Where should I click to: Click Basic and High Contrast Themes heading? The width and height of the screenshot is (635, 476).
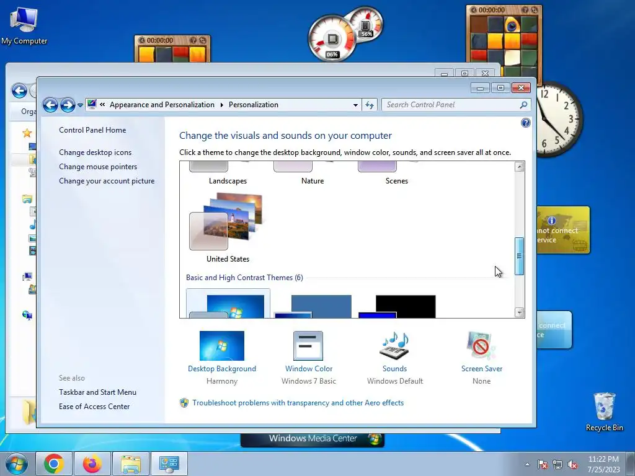(x=244, y=277)
